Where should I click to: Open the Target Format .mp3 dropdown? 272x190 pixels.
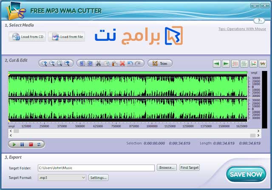62,178
